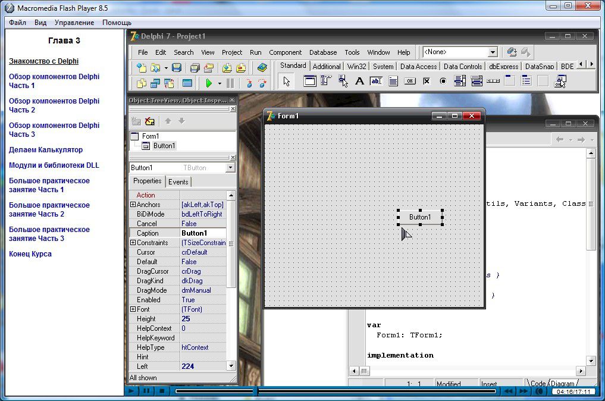Viewport: 605px width, 401px height.
Task: Select the ListBox component icon
Action: coord(459,81)
